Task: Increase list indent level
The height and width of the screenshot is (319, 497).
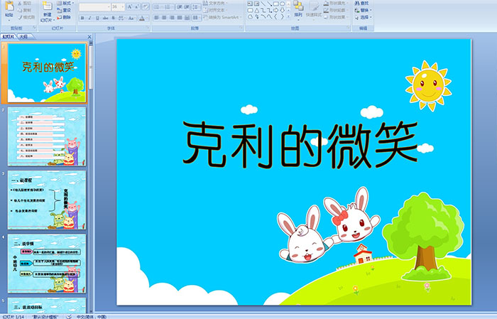Action: pos(187,7)
